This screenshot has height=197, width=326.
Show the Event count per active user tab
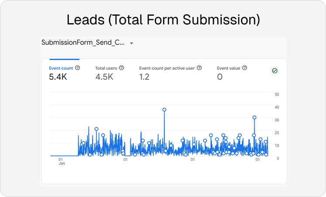[x=167, y=68]
